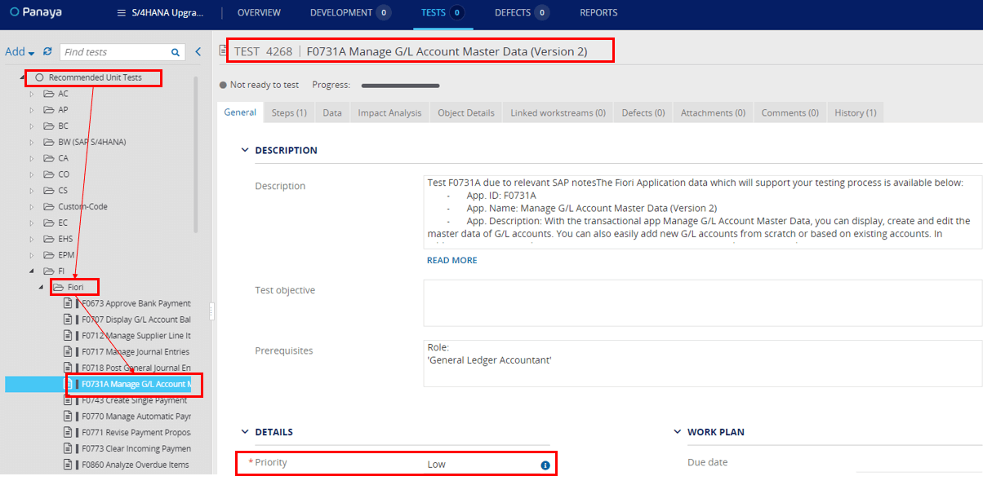Open test F0770 Manage Automatic Payments

pyautogui.click(x=136, y=417)
